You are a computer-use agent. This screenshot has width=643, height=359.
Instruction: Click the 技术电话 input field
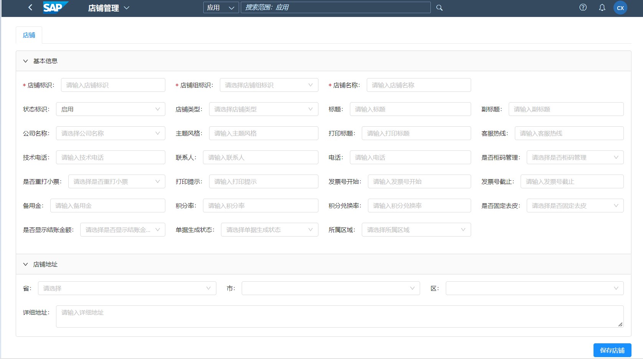click(110, 157)
